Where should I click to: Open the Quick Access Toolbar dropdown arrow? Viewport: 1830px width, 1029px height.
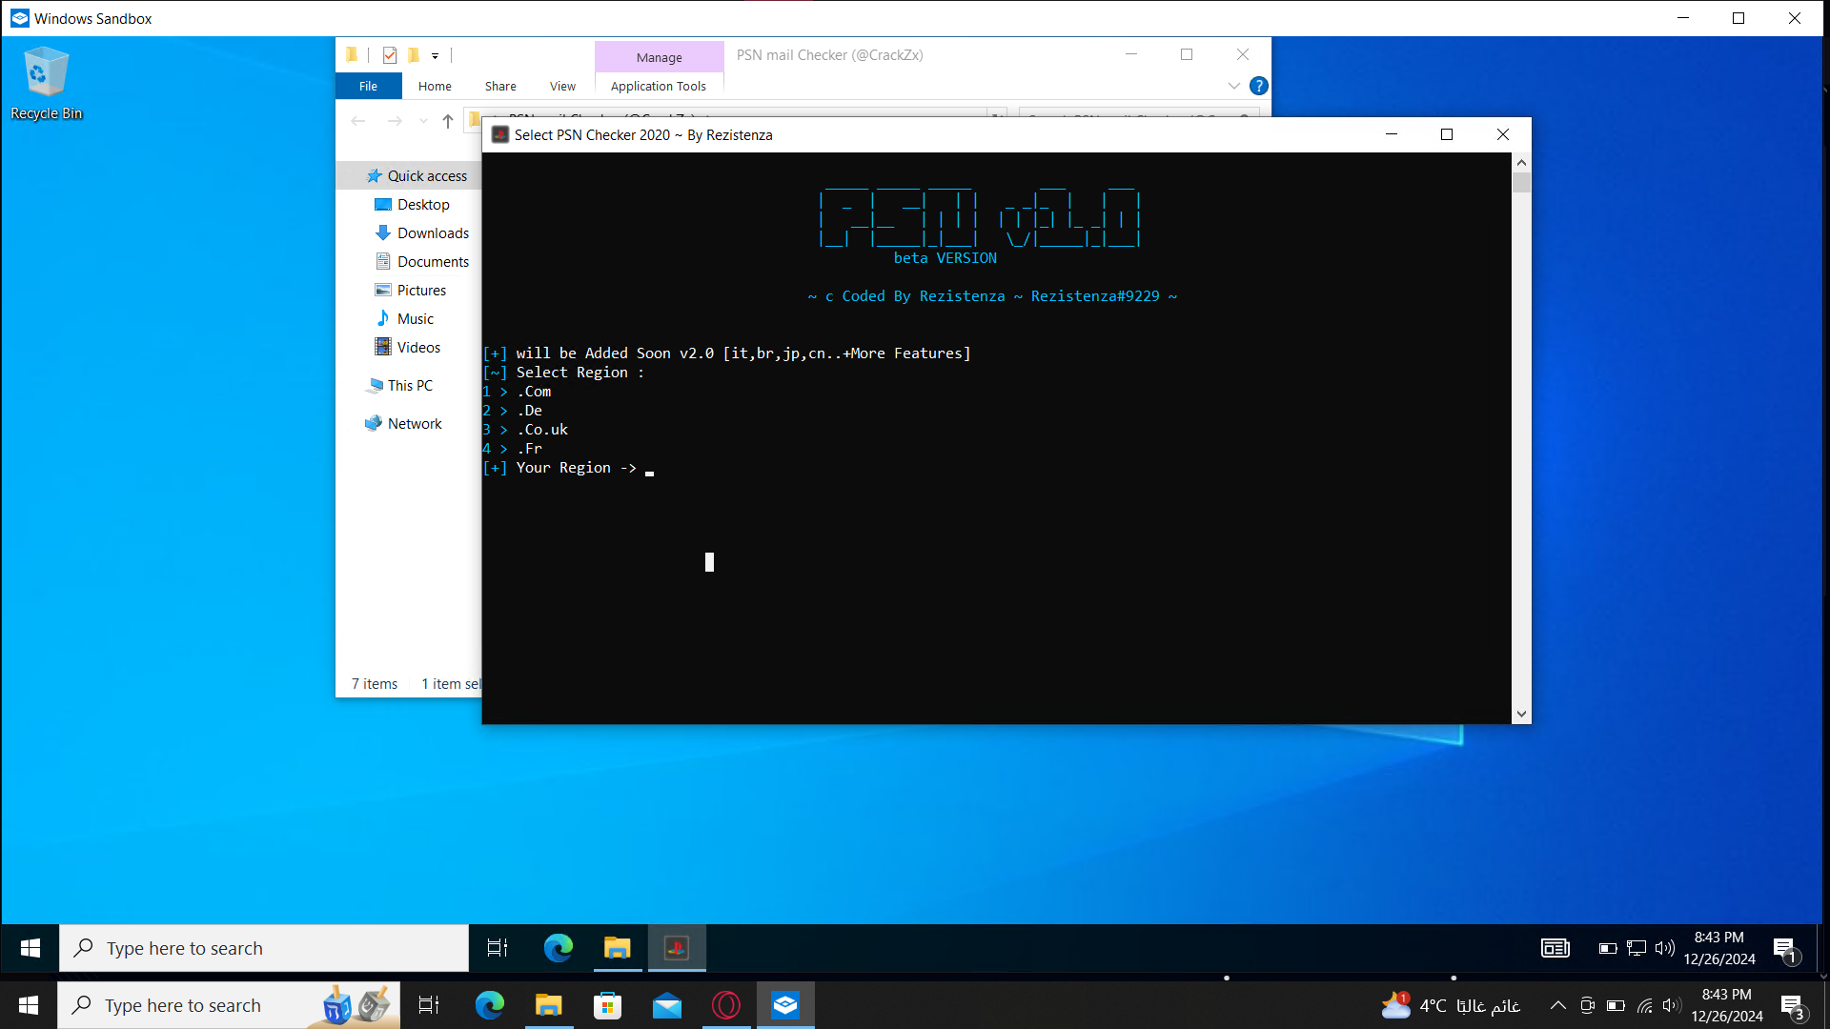coord(435,56)
